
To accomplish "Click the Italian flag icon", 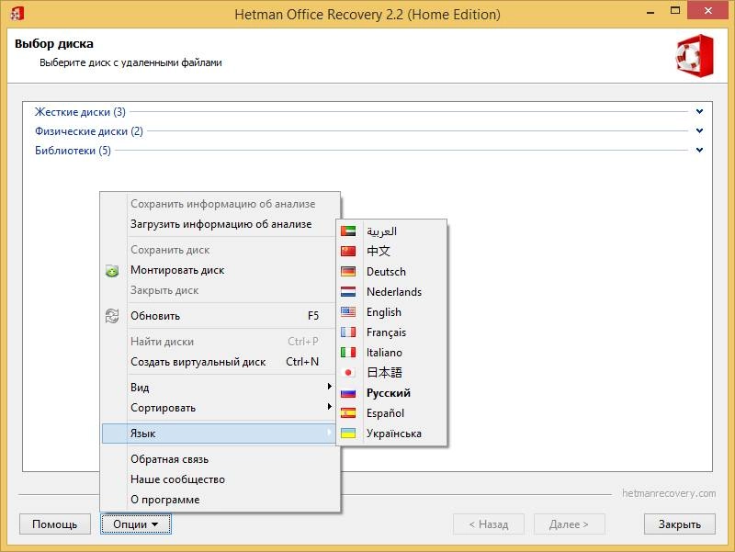I will point(348,352).
